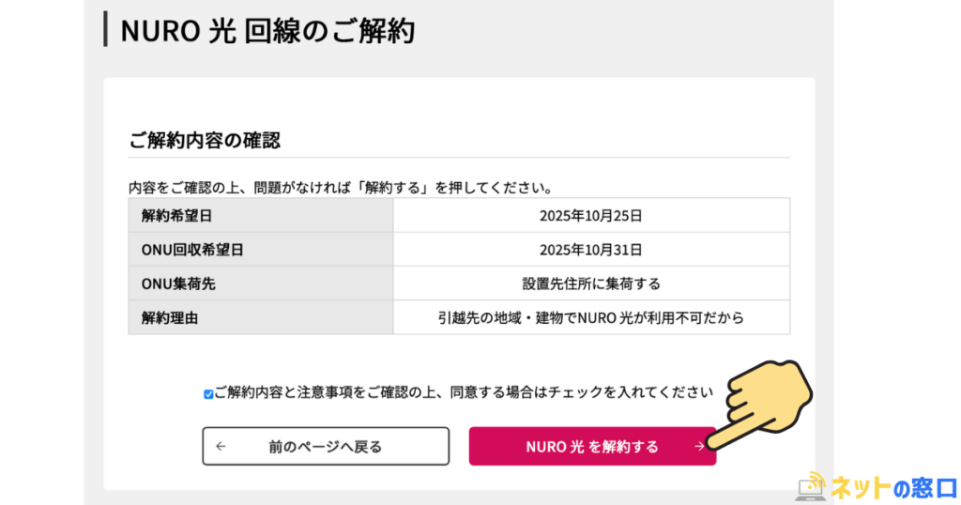Click the ご解約内容と注意事項 agreement label text
This screenshot has height=505, width=961.
pyautogui.click(x=463, y=392)
